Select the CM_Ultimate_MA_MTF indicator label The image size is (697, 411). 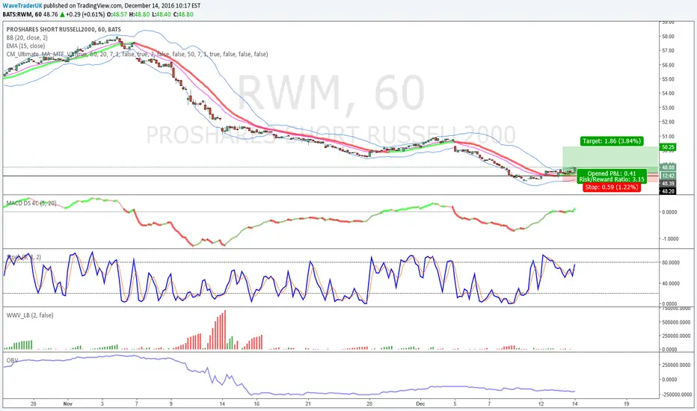137,55
